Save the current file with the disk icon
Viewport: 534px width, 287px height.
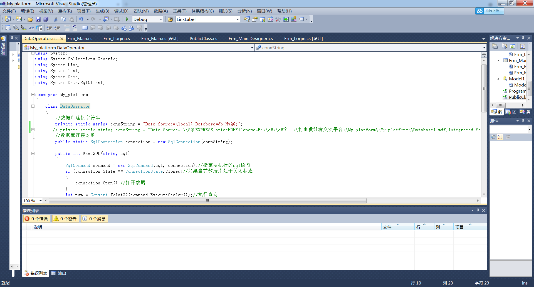point(38,19)
